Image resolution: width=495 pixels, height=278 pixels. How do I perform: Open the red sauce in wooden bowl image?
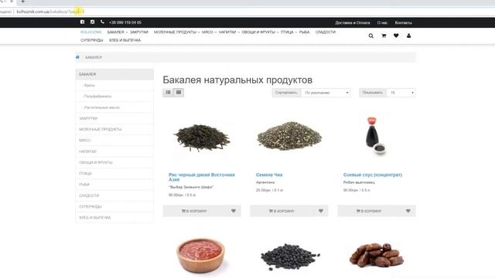[x=200, y=255]
